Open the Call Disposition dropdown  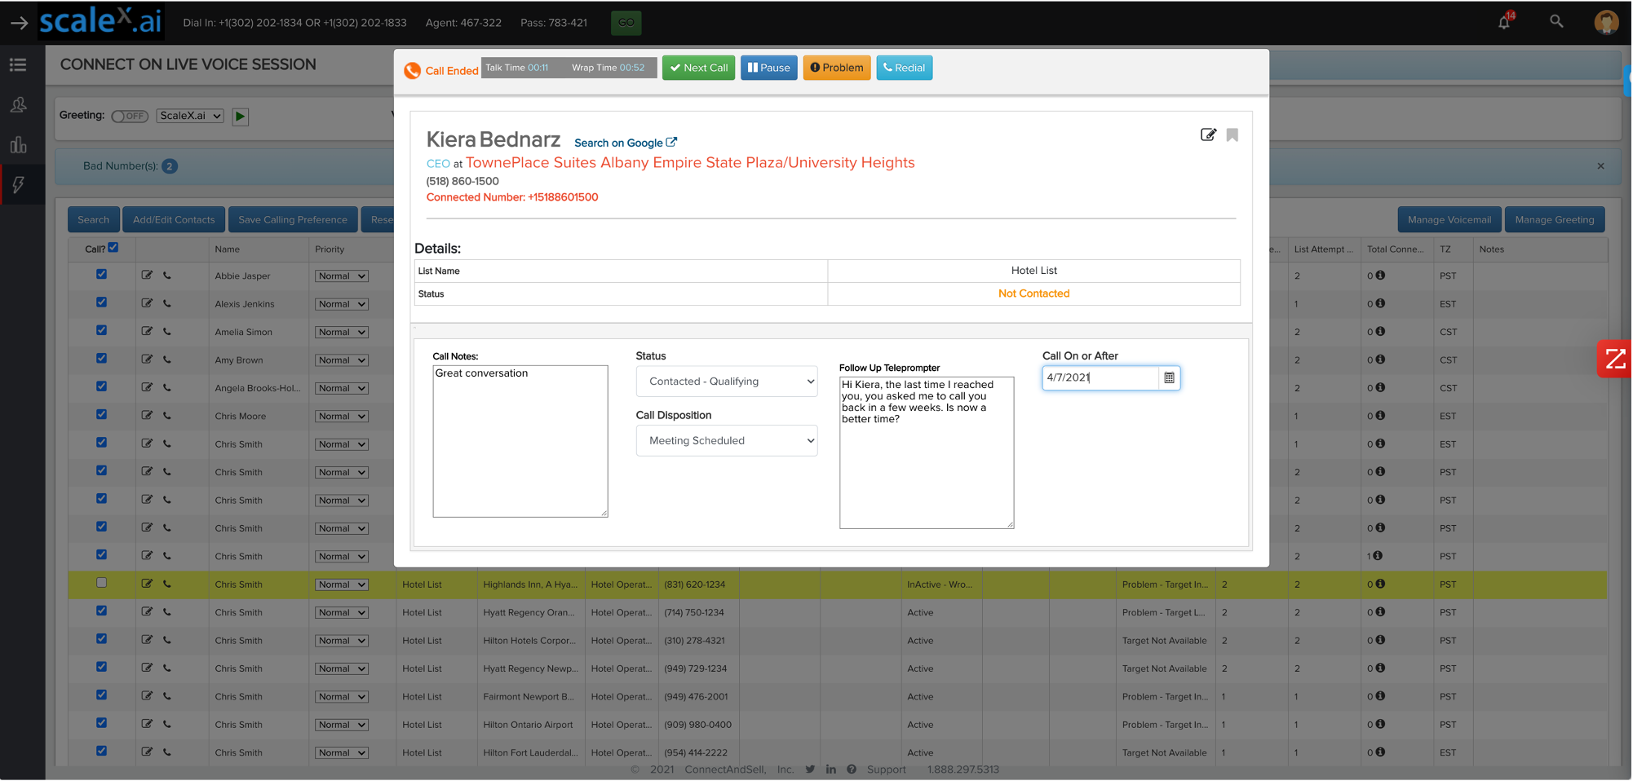(x=727, y=441)
